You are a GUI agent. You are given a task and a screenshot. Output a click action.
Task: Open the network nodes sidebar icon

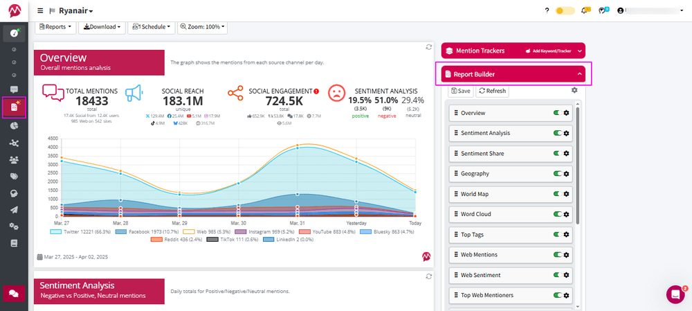click(x=14, y=143)
